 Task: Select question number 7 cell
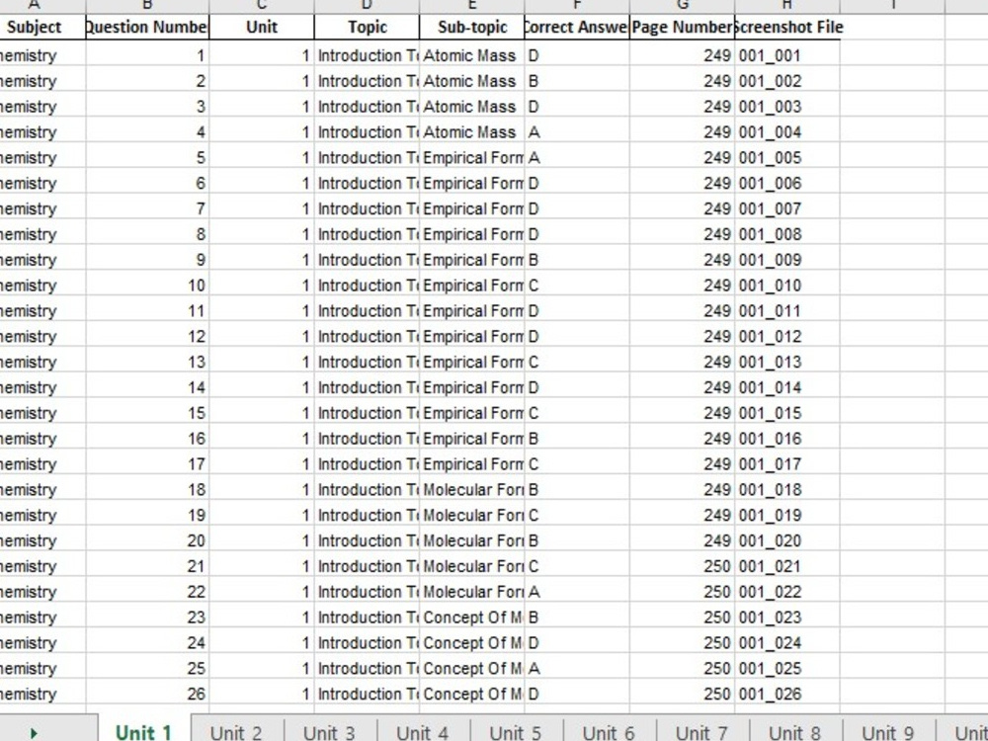(x=147, y=208)
